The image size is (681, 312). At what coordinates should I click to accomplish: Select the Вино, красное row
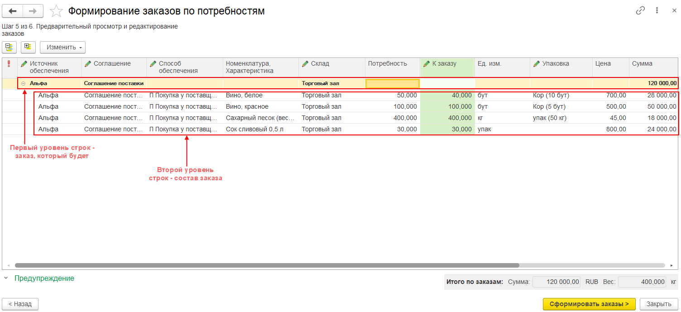click(340, 106)
